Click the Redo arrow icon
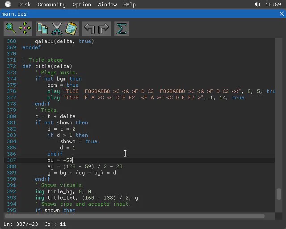Viewport: 286px width, 229px height. point(103,29)
